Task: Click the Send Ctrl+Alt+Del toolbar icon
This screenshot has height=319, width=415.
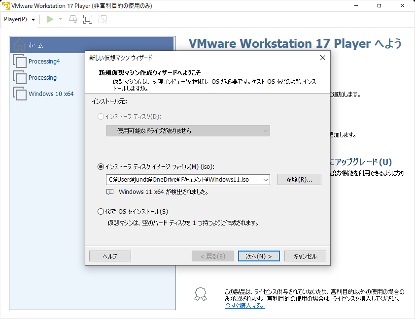Action: (x=73, y=19)
